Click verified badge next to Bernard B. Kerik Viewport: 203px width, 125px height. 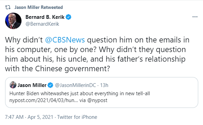(x=68, y=17)
